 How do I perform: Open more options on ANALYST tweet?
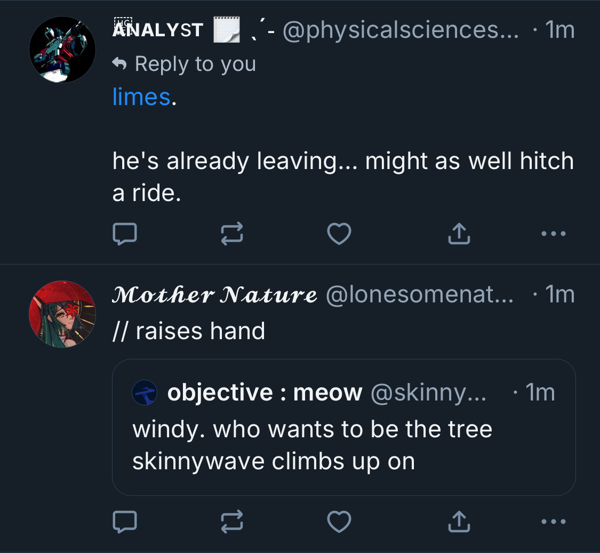[553, 234]
